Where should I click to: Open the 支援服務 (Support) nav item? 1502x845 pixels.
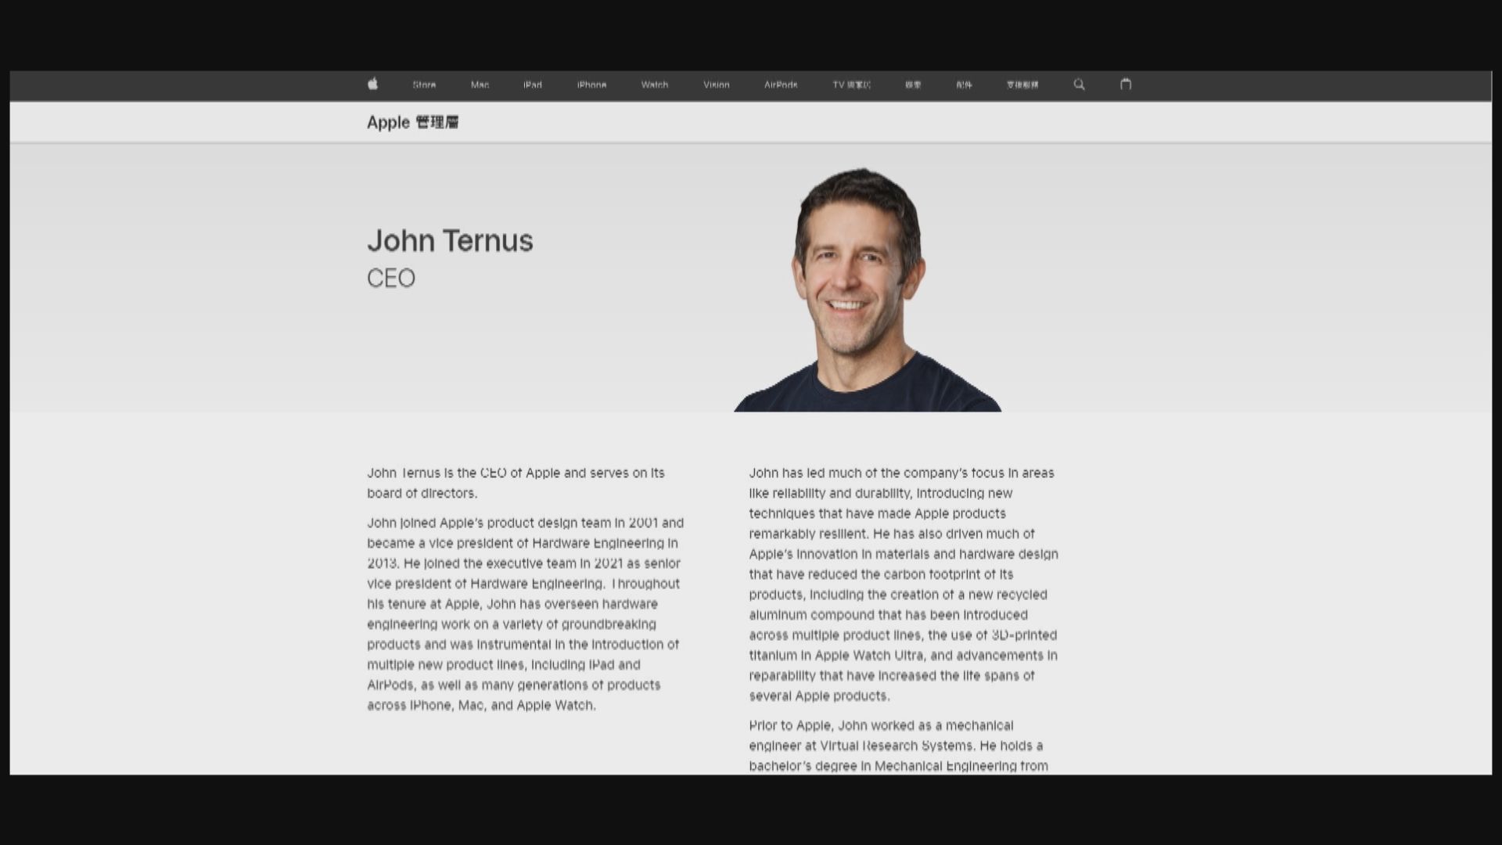[x=1022, y=84]
